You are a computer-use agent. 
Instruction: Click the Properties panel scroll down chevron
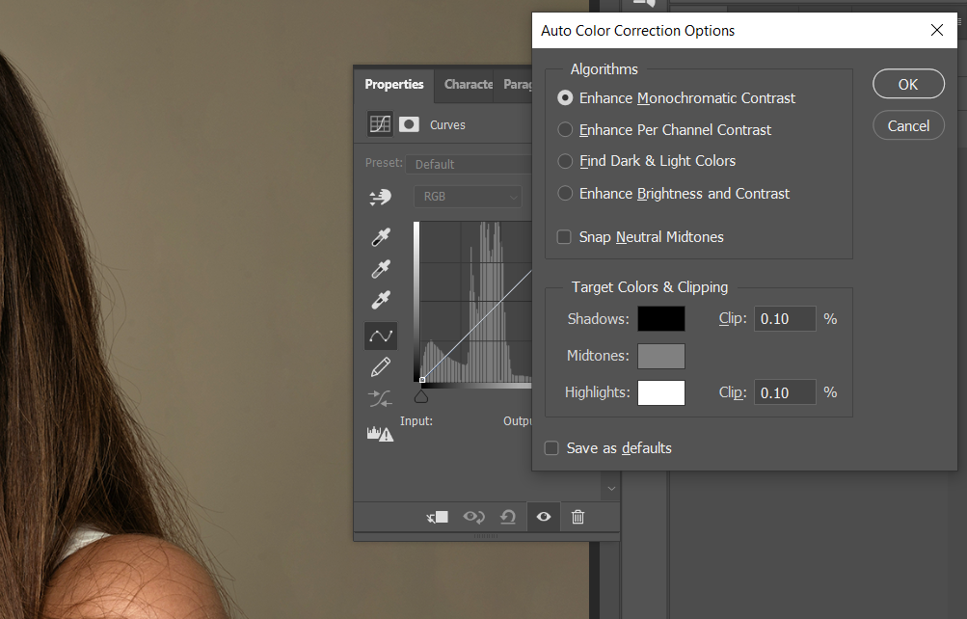(x=611, y=488)
